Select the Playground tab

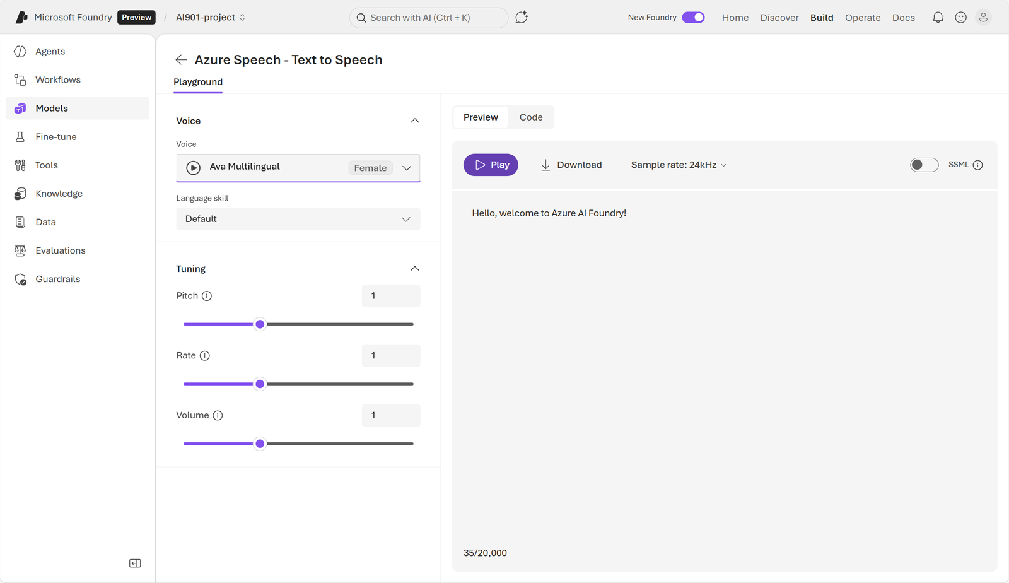point(198,82)
